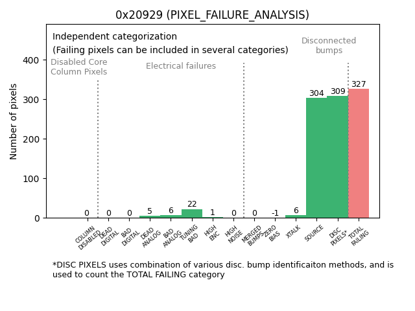Select the "Number of pixels" y-axis label
This screenshot has width=415, height=311.
pyautogui.click(x=14, y=121)
